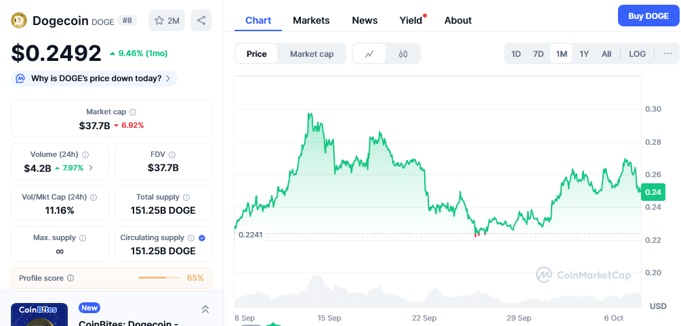Click the Buy DOGE button
This screenshot has height=326, width=681.
coord(648,16)
